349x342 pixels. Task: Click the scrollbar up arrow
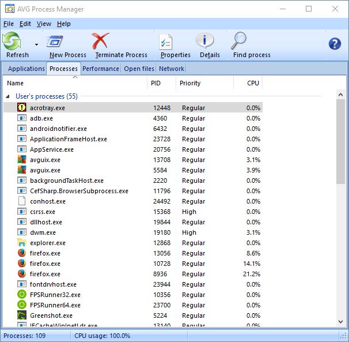(x=340, y=95)
